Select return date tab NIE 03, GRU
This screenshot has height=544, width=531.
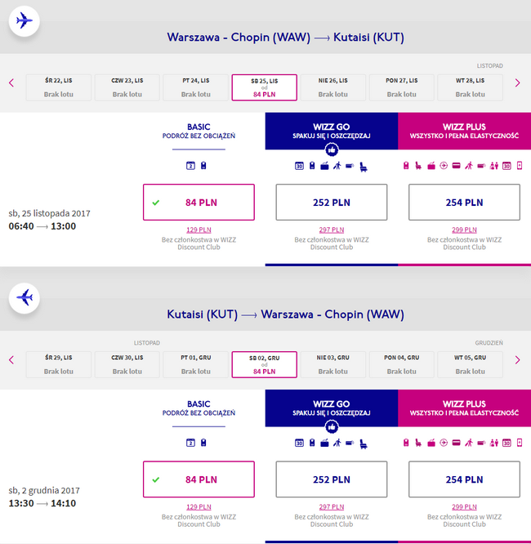tap(332, 364)
